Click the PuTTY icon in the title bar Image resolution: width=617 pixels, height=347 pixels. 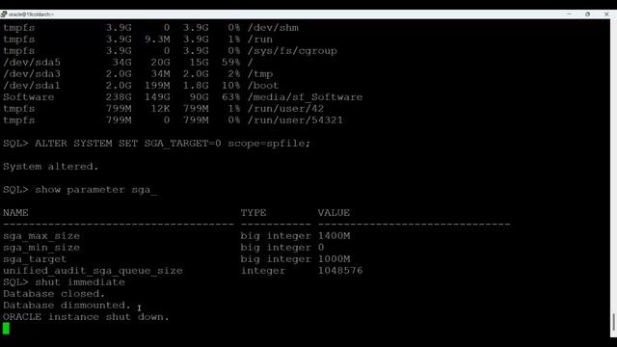coord(4,14)
